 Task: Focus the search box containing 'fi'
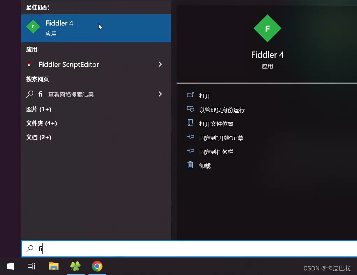pos(189,248)
